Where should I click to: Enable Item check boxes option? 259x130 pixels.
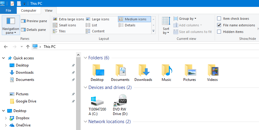pyautogui.click(x=219, y=19)
